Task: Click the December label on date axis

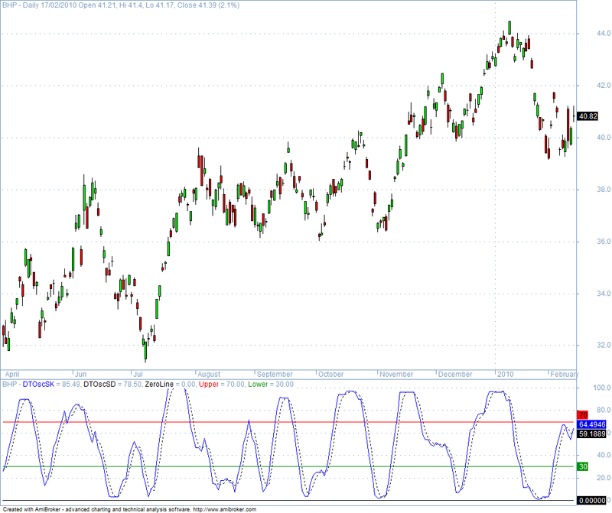Action: 455,374
